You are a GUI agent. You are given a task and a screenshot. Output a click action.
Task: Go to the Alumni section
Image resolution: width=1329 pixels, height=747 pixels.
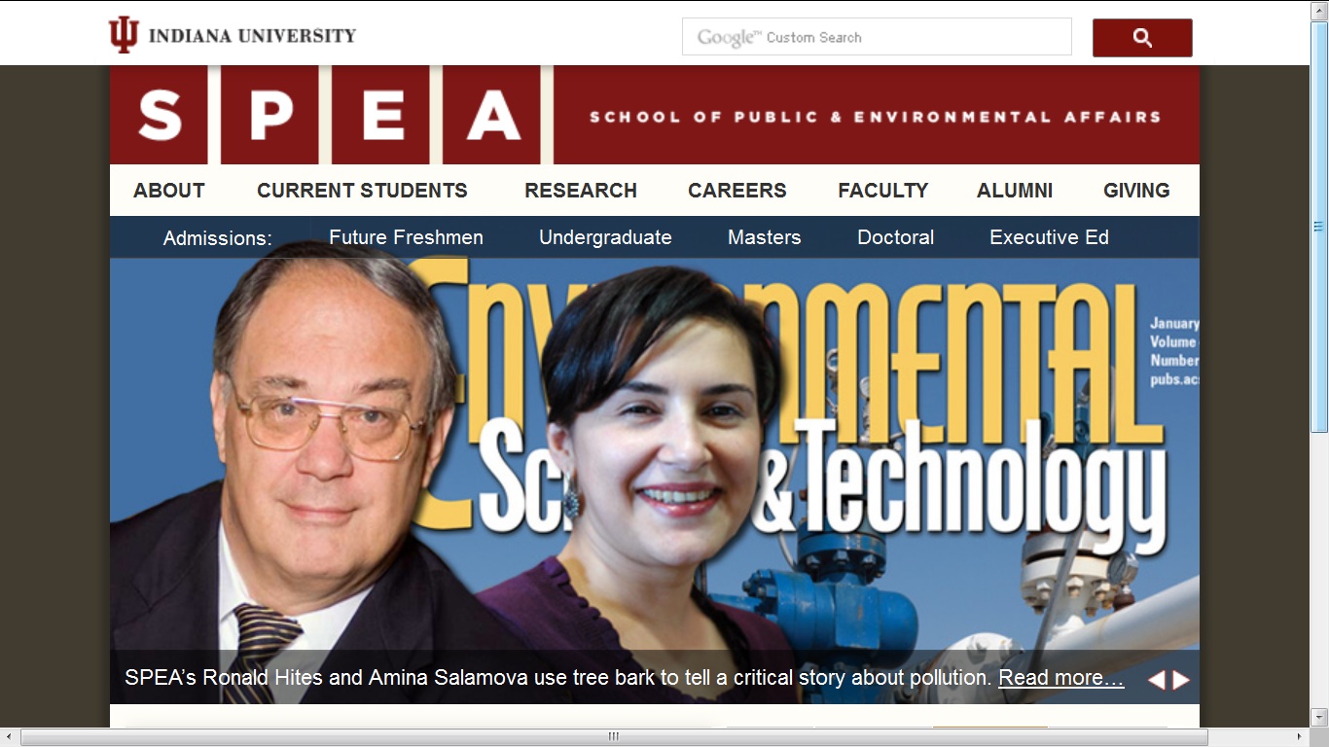point(1015,191)
